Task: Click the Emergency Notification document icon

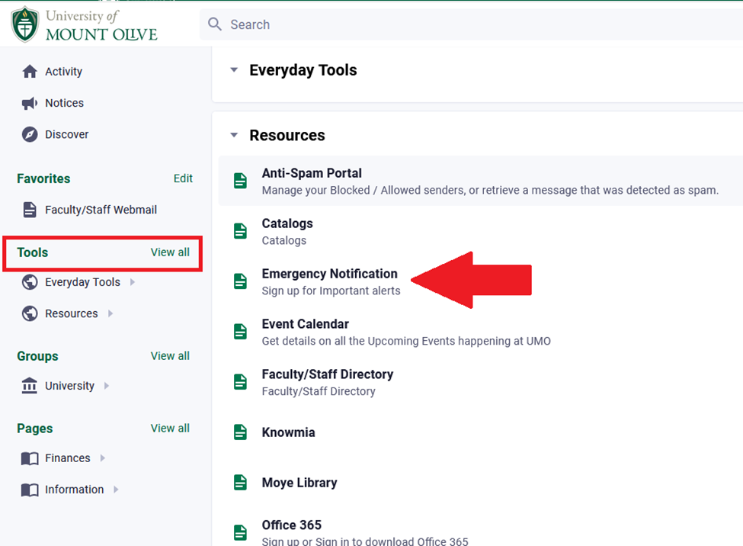Action: point(240,281)
